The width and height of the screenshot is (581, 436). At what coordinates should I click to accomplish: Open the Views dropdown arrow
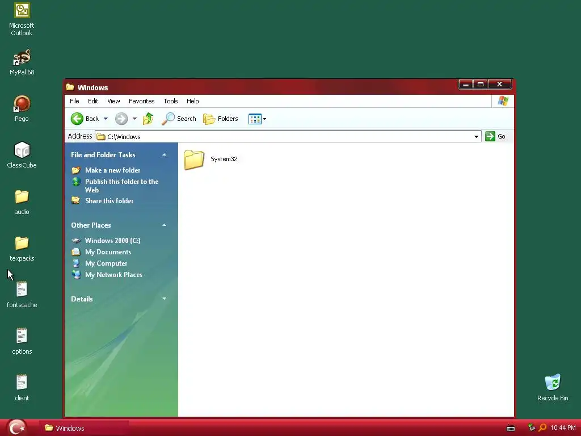[264, 119]
